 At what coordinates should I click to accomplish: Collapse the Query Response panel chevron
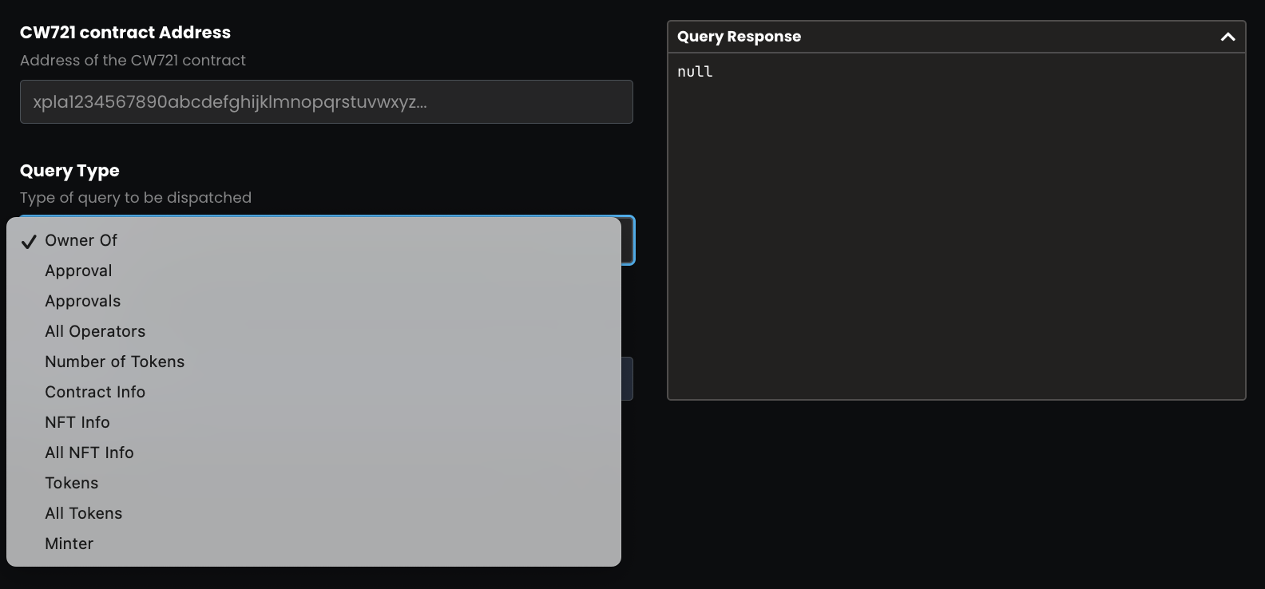(x=1227, y=37)
